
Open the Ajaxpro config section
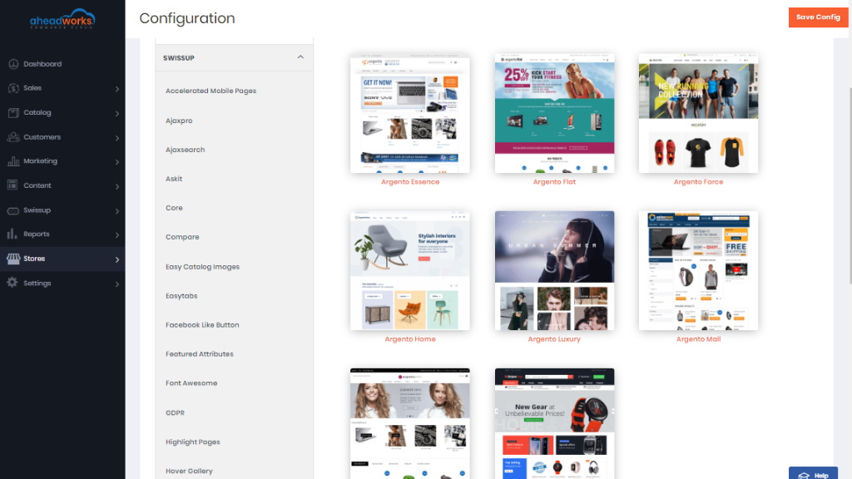(179, 121)
